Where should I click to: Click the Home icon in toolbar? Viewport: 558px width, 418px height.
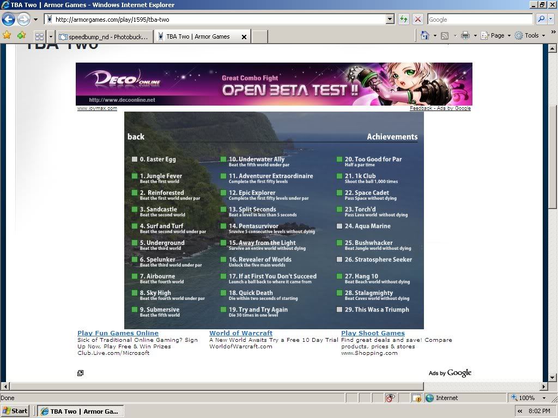pos(425,35)
